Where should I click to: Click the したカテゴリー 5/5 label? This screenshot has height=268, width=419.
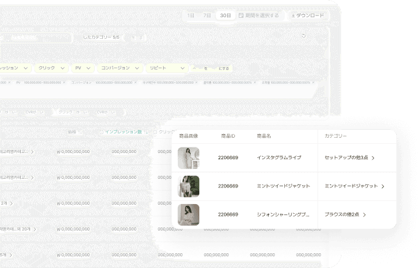(101, 37)
